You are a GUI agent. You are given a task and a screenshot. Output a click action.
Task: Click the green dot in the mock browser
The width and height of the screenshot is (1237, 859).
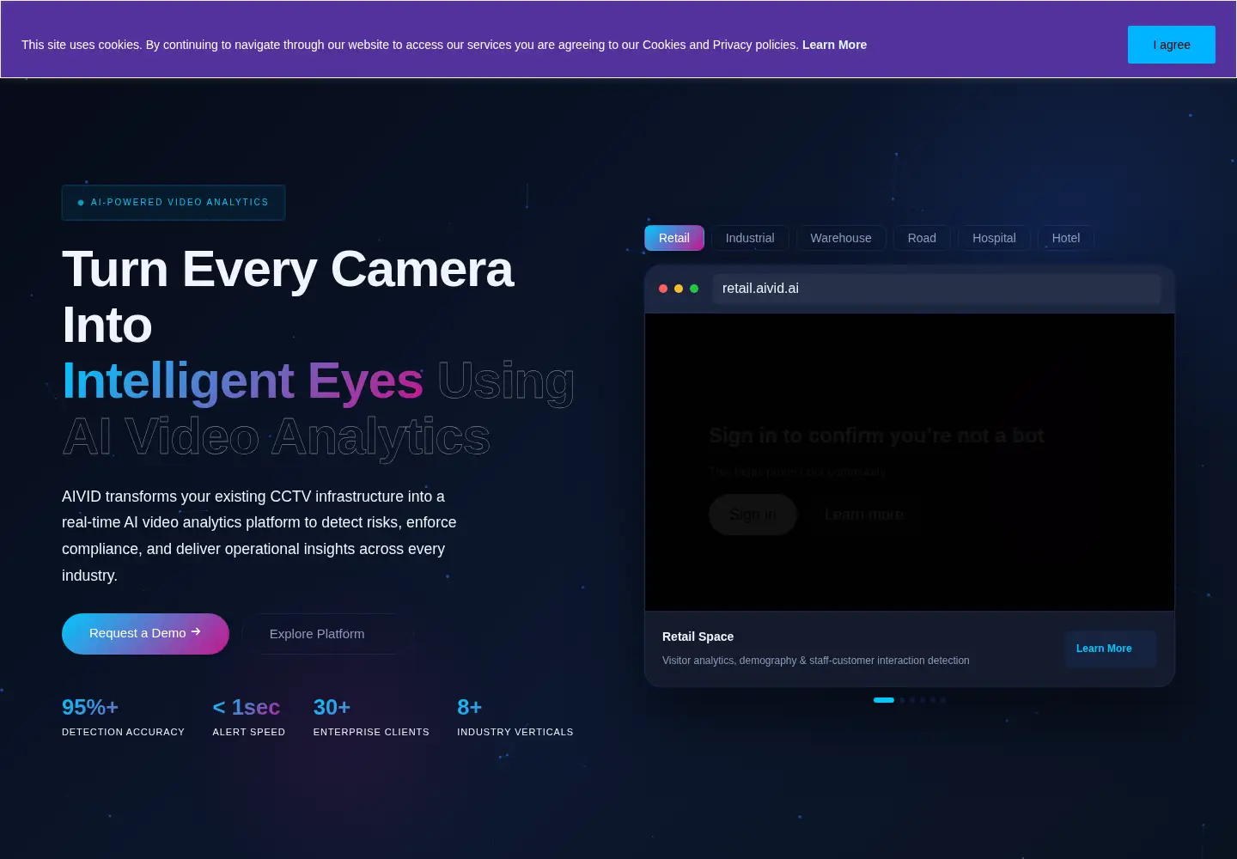tap(694, 289)
